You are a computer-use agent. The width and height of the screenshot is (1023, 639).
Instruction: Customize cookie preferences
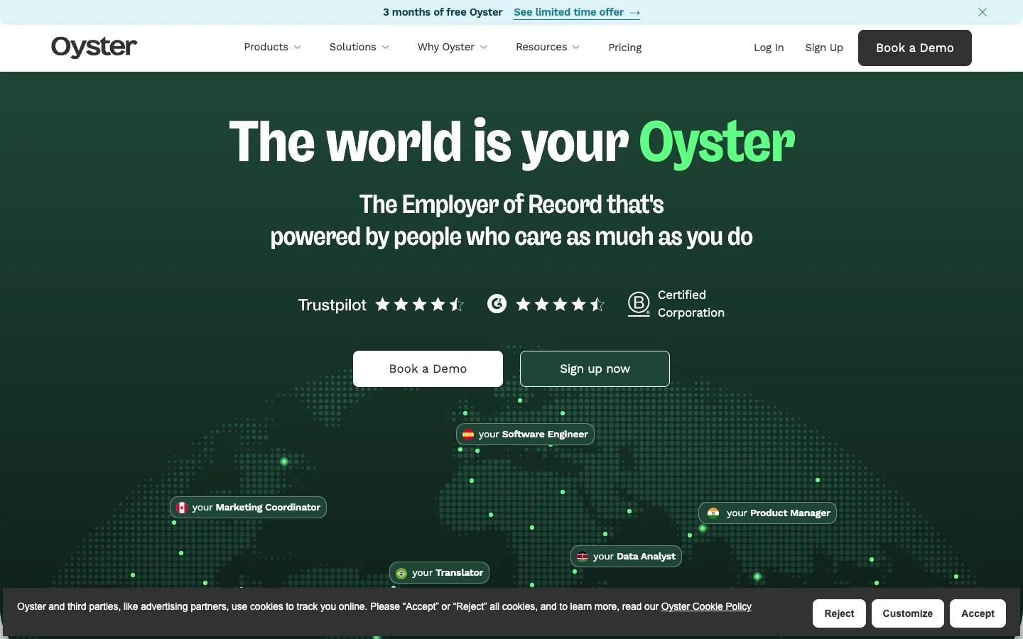pyautogui.click(x=907, y=613)
